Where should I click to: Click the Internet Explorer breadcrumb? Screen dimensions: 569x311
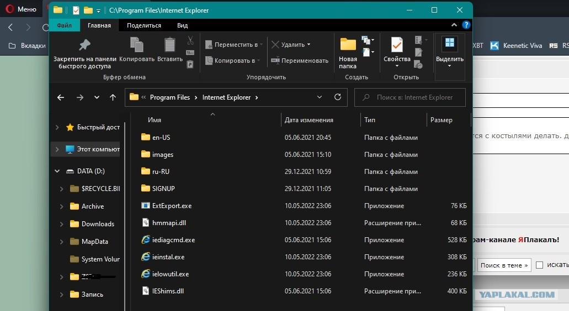coord(226,97)
